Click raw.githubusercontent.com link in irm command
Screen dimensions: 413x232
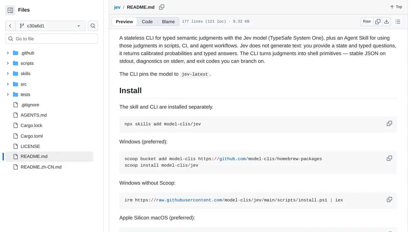(x=189, y=200)
